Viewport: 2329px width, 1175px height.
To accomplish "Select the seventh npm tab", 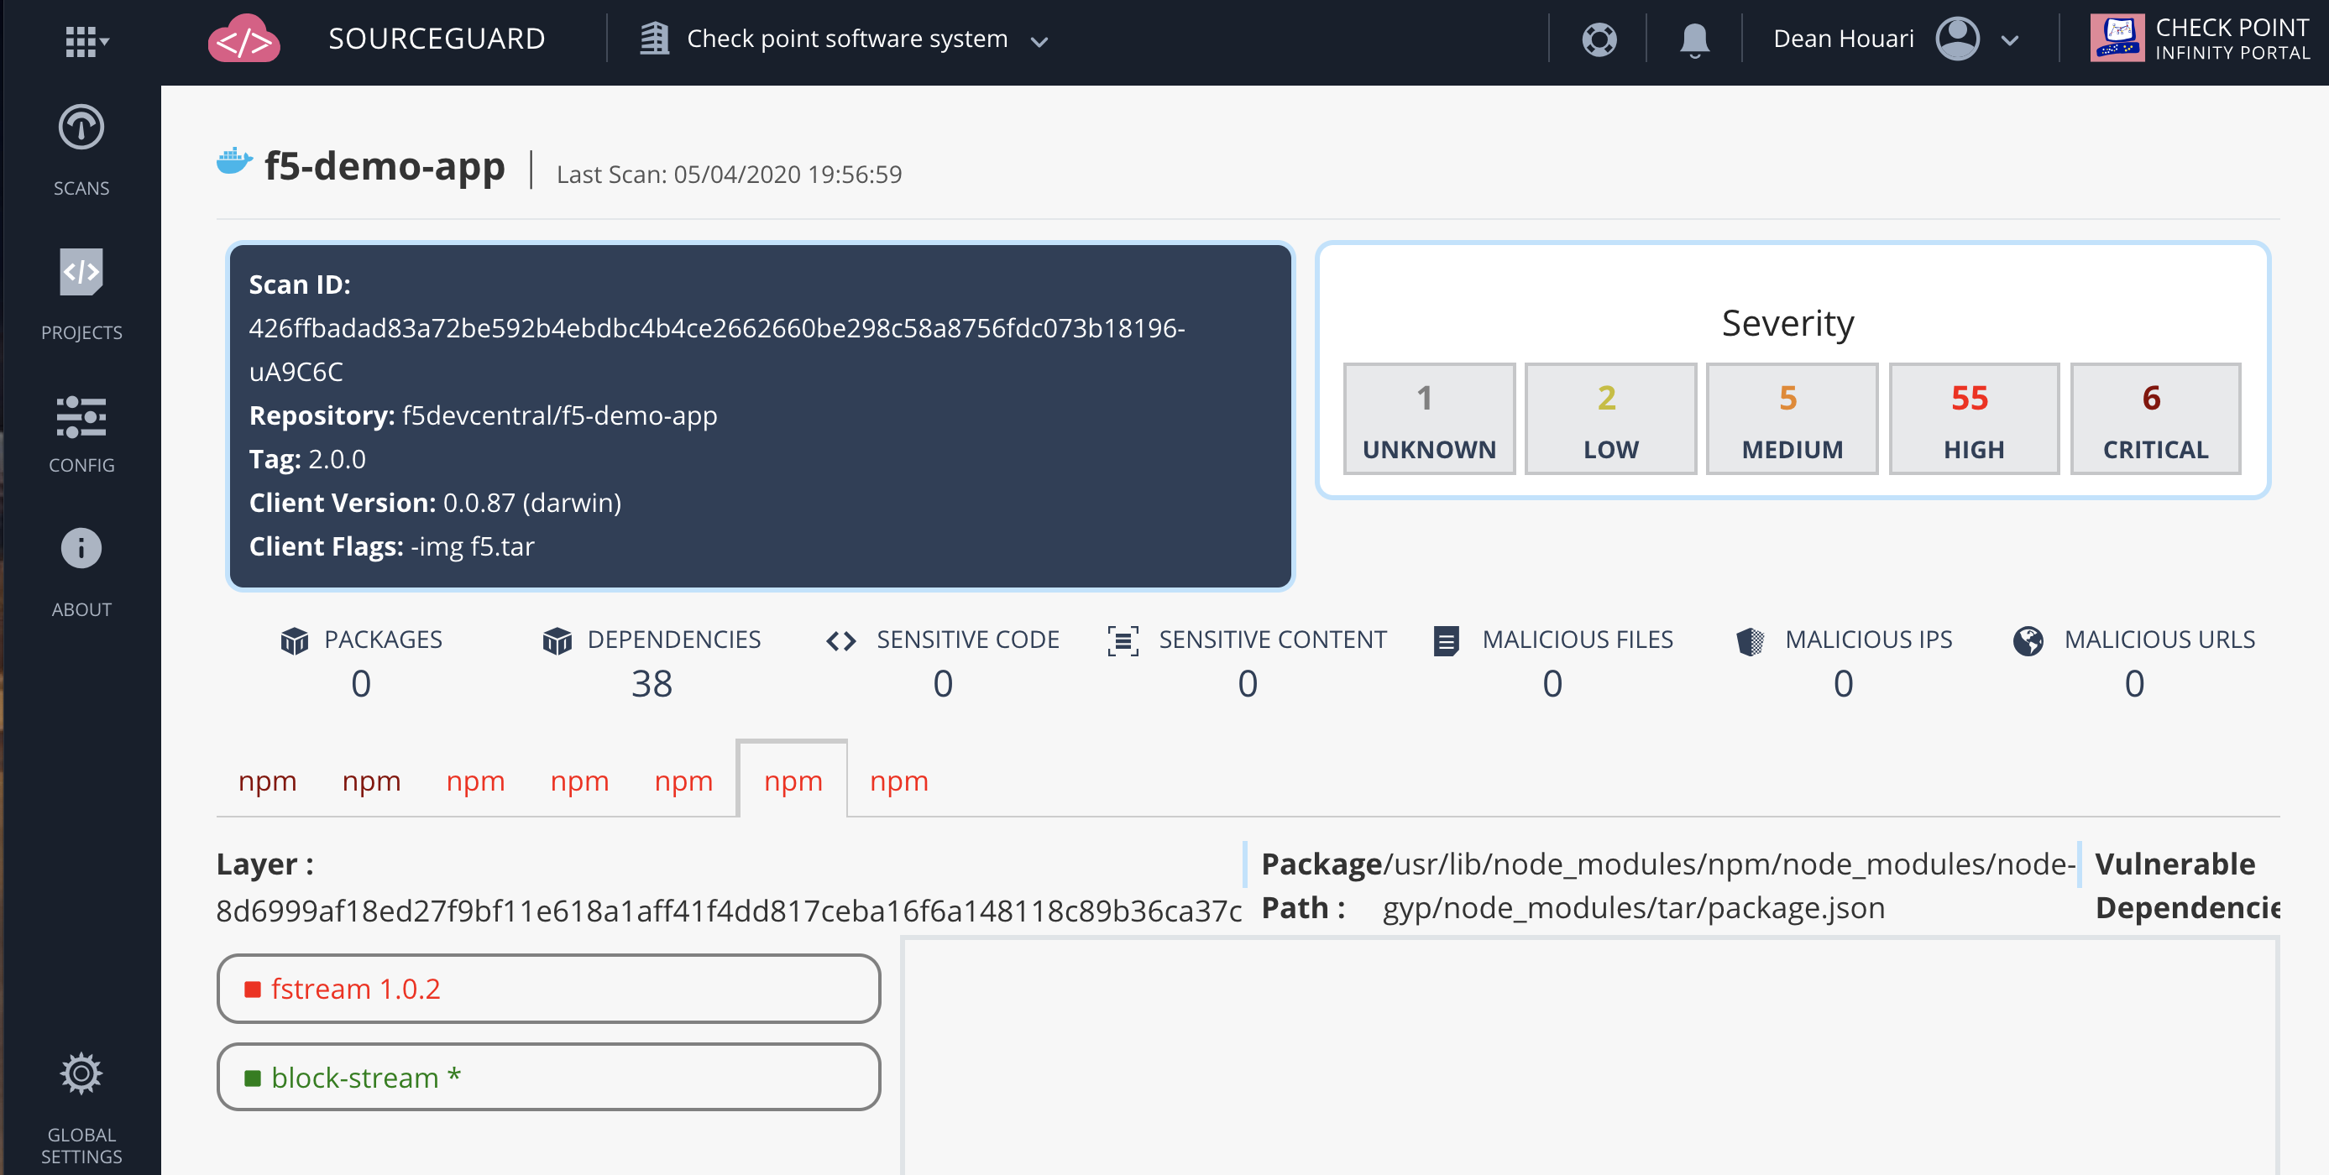I will coord(898,780).
